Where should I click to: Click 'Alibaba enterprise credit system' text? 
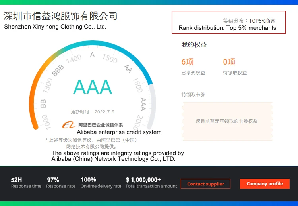pyautogui.click(x=119, y=132)
